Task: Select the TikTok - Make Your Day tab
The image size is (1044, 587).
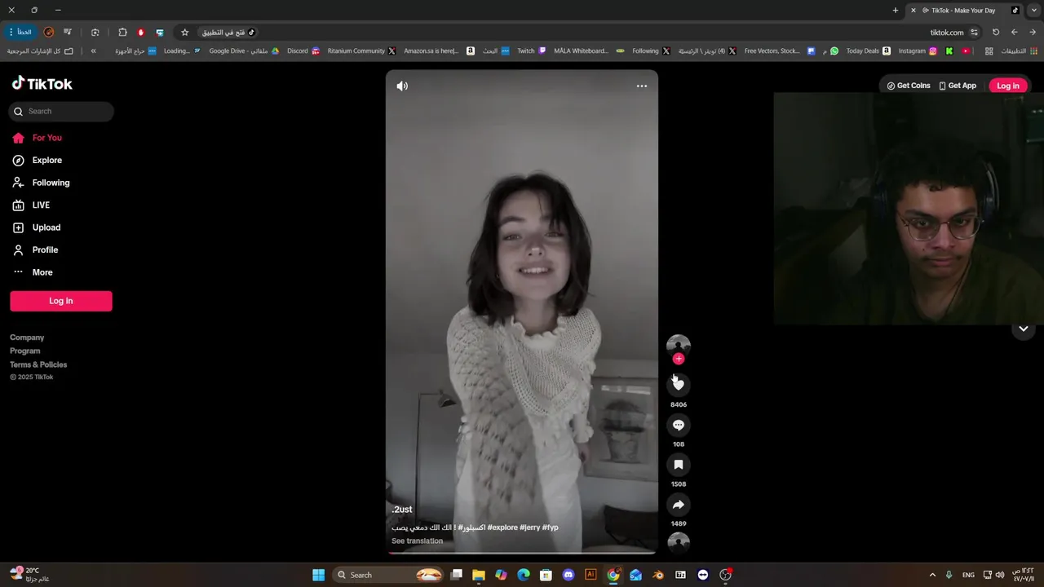Action: pyautogui.click(x=965, y=11)
